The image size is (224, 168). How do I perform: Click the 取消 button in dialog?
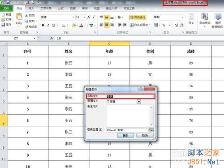click(x=145, y=135)
